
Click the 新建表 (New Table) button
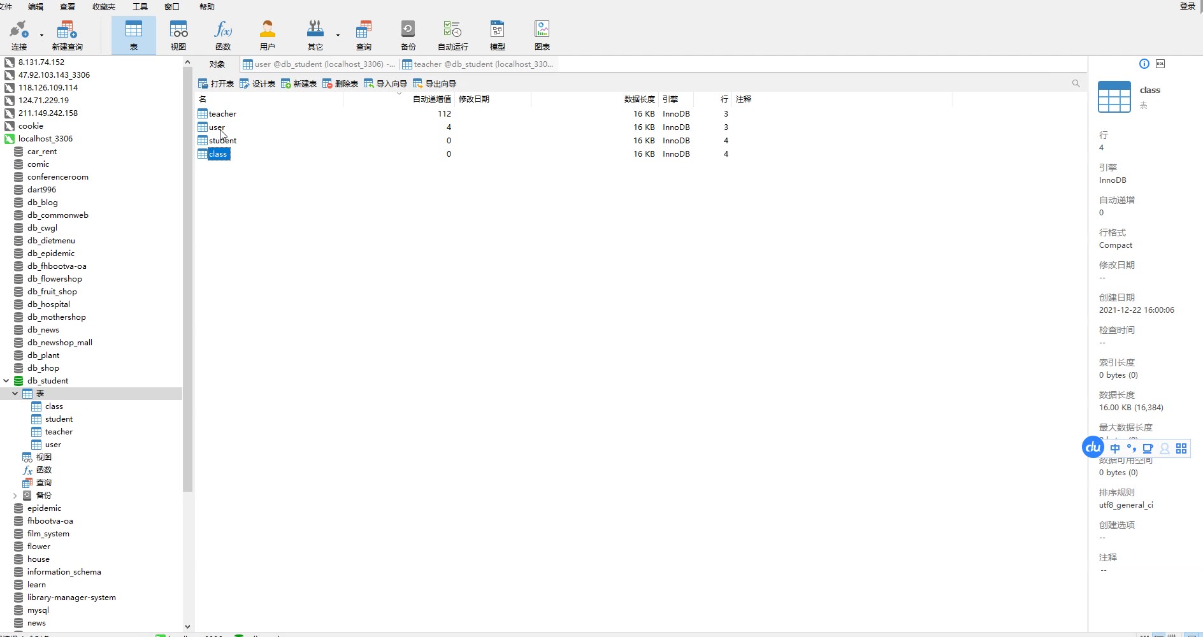[299, 83]
